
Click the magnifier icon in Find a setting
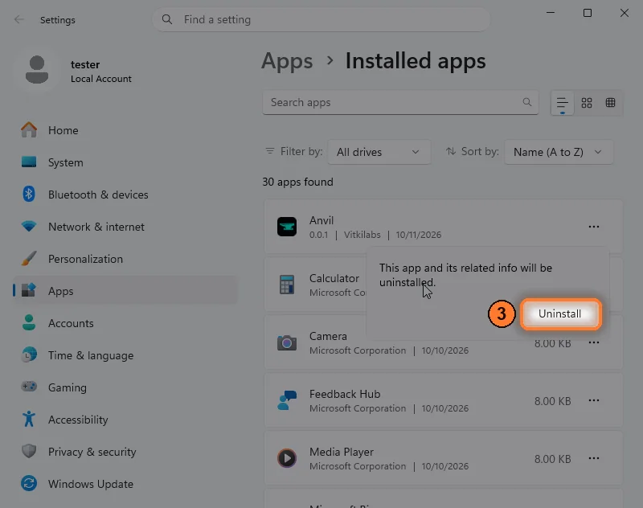[x=167, y=19]
